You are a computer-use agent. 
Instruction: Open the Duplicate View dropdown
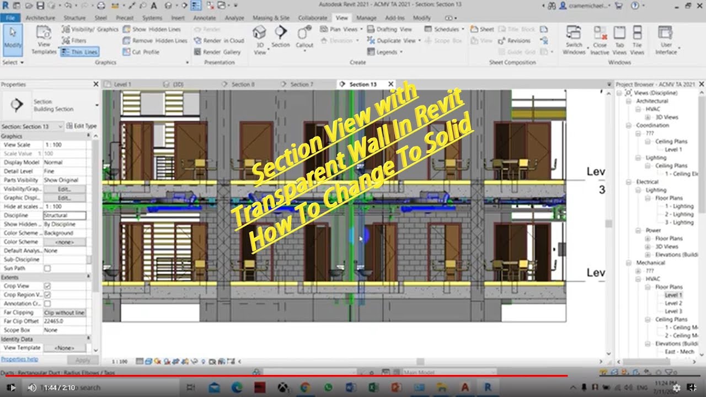394,41
